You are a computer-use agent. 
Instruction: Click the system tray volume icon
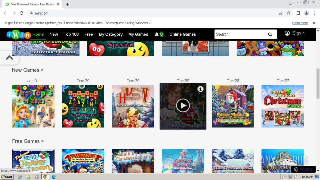284,177
